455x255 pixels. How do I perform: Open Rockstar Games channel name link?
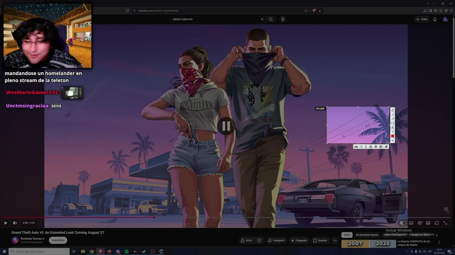(32, 239)
